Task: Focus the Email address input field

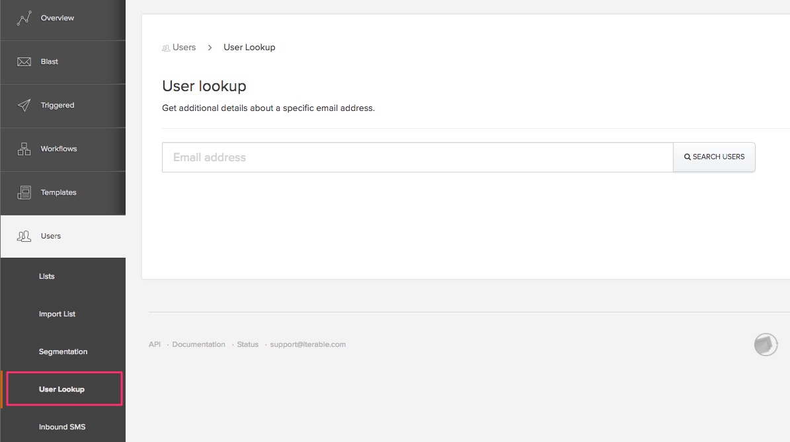Action: pos(418,157)
